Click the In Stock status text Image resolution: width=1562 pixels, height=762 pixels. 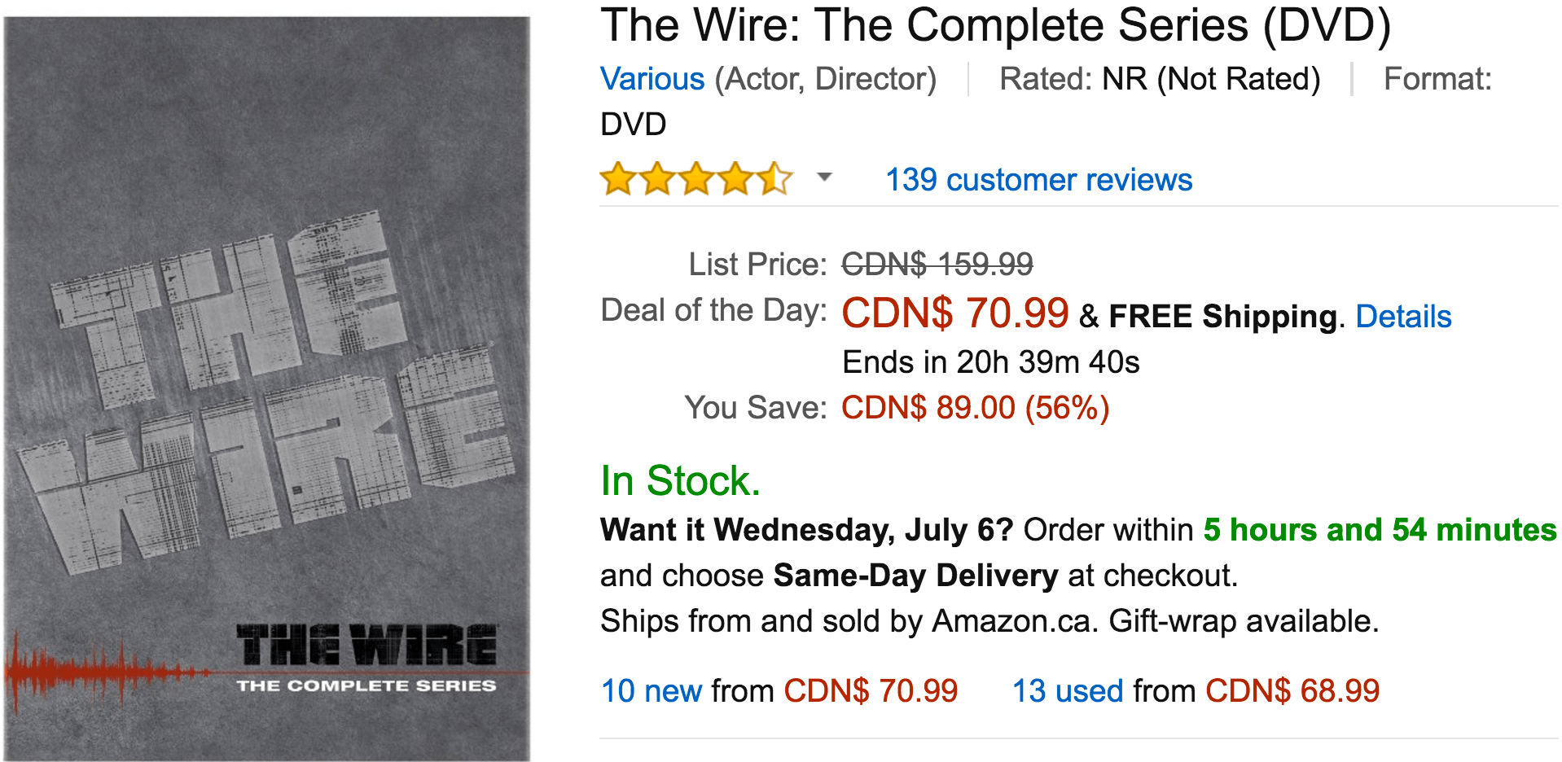coord(680,480)
